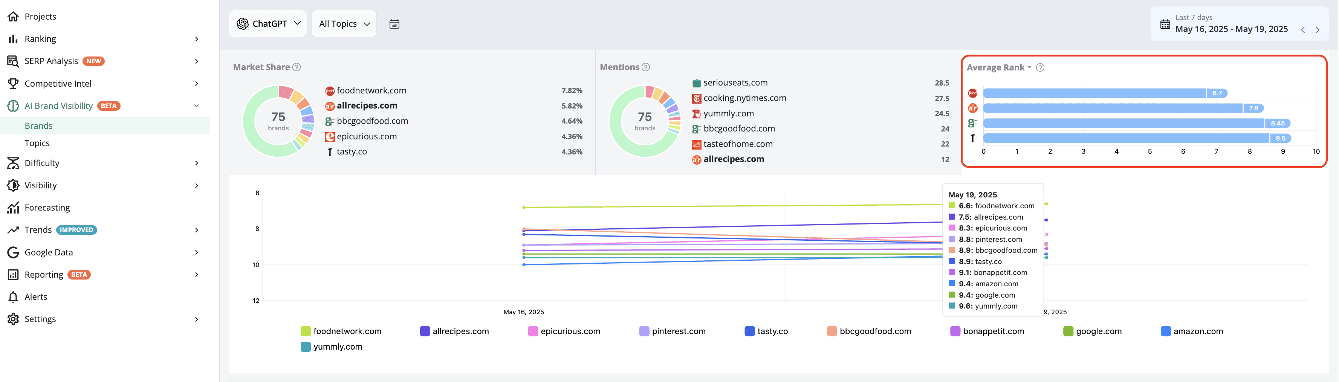Open the Projects home icon
This screenshot has width=1339, height=382.
click(13, 17)
